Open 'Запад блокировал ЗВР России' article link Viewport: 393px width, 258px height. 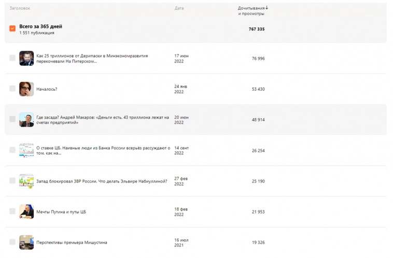102,181
